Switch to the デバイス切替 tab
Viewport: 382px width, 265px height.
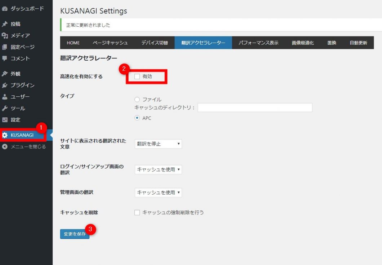(x=155, y=43)
